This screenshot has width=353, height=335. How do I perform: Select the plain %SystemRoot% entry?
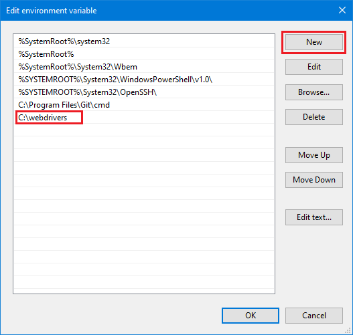pyautogui.click(x=144, y=54)
